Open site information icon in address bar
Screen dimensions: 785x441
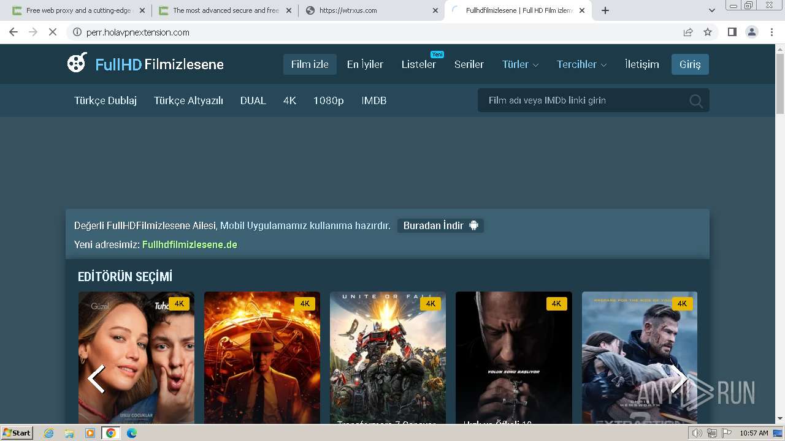(77, 32)
